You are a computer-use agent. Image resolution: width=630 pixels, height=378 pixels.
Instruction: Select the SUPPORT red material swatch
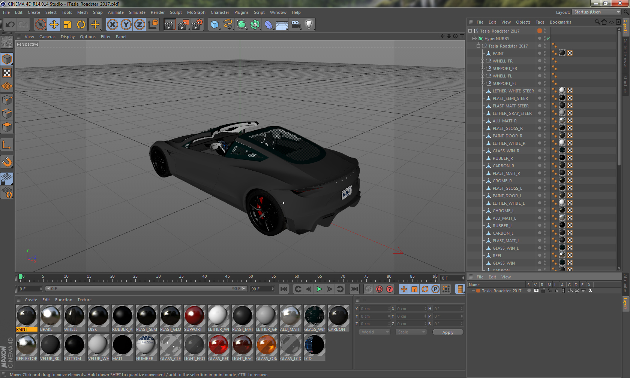coord(194,318)
